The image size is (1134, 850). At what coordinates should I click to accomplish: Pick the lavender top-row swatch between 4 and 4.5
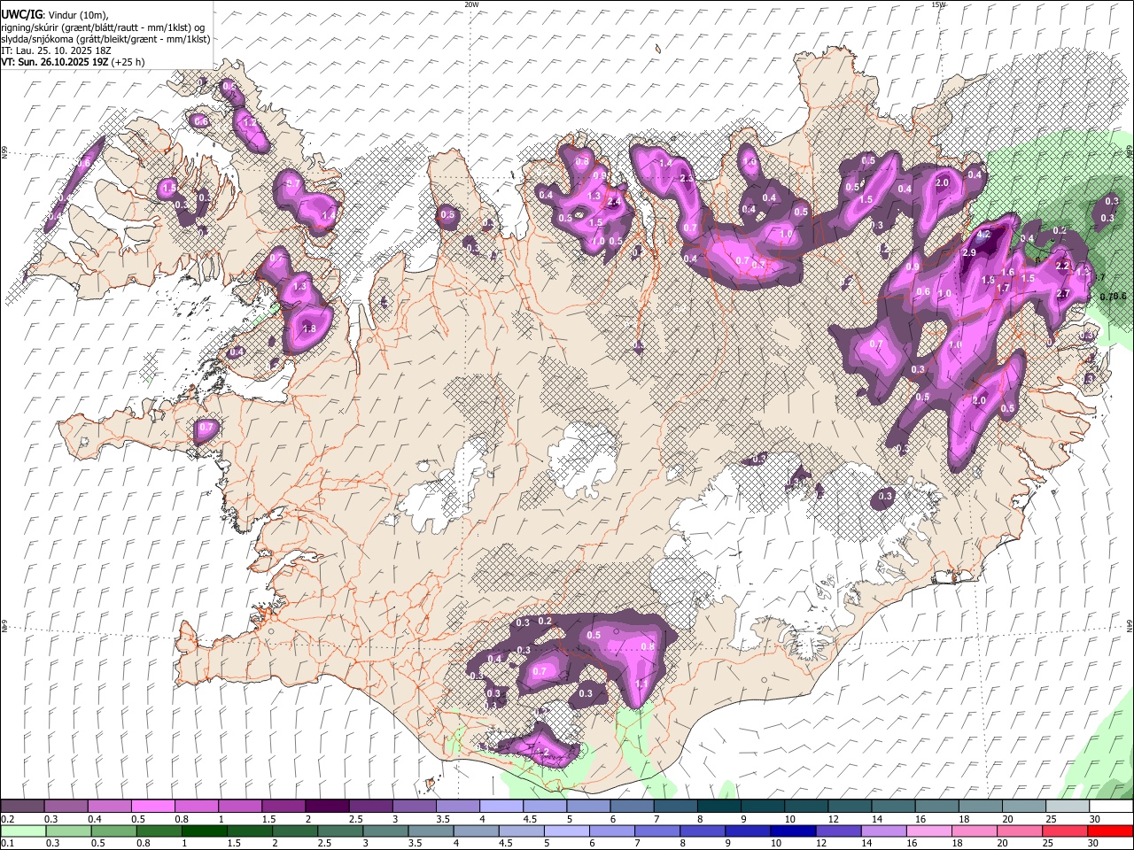pyautogui.click(x=501, y=806)
